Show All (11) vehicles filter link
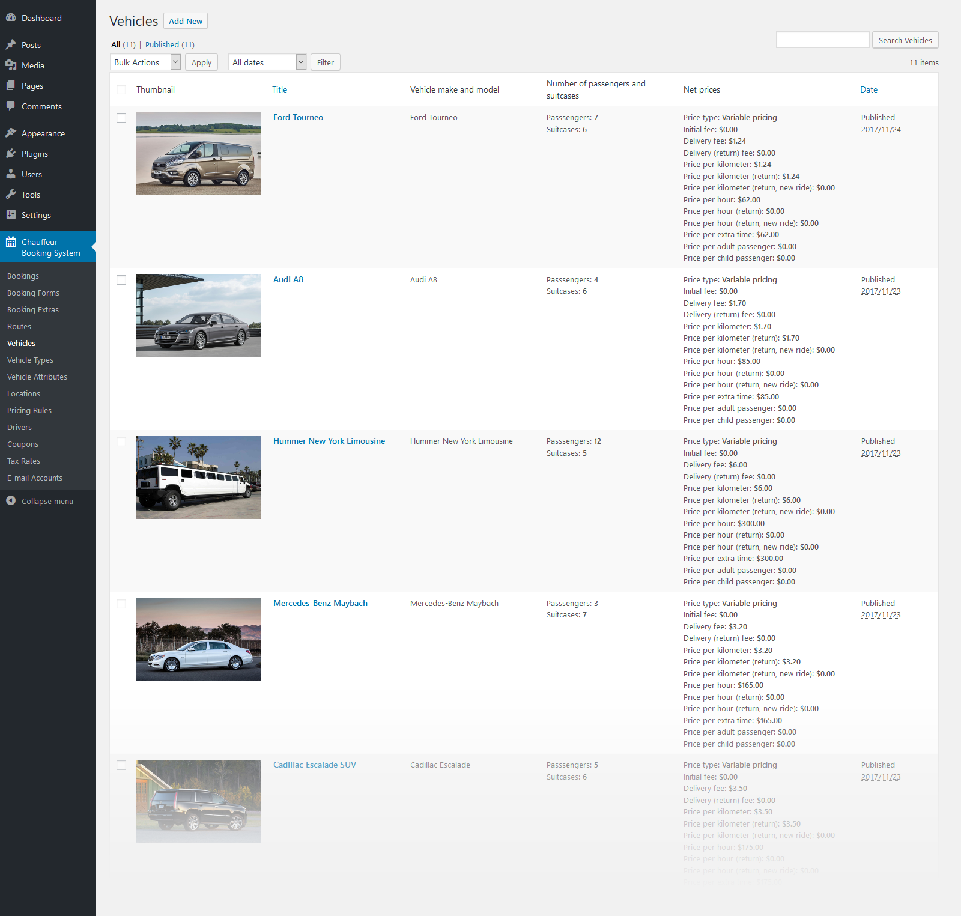Viewport: 961px width, 916px height. click(123, 45)
